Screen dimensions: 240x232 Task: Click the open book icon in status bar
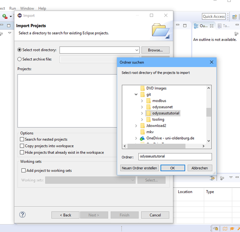pos(225,229)
